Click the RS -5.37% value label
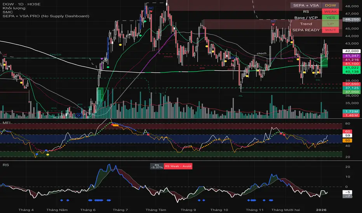This screenshot has height=213, width=362. coord(157,166)
